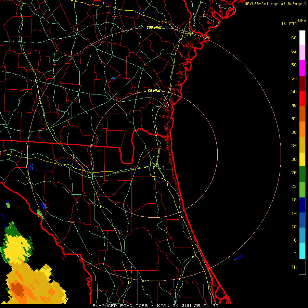Click the '50' legend value

(294, 92)
